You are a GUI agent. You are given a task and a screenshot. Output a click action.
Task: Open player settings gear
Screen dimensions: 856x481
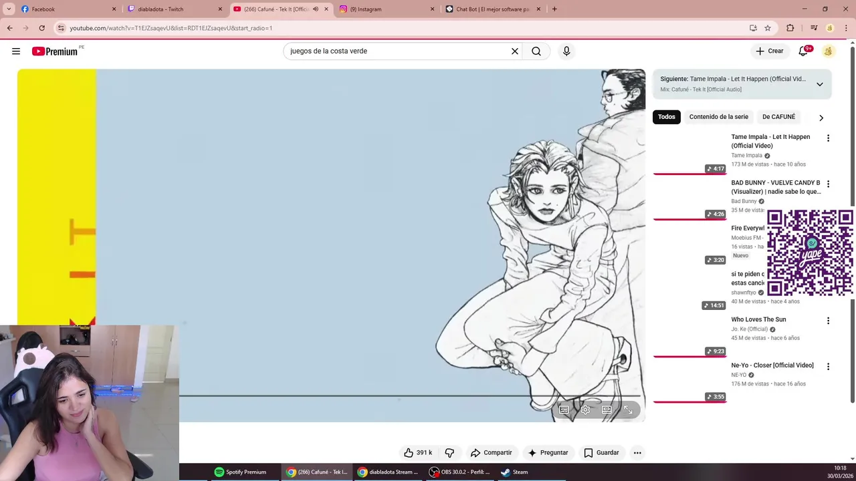585,410
